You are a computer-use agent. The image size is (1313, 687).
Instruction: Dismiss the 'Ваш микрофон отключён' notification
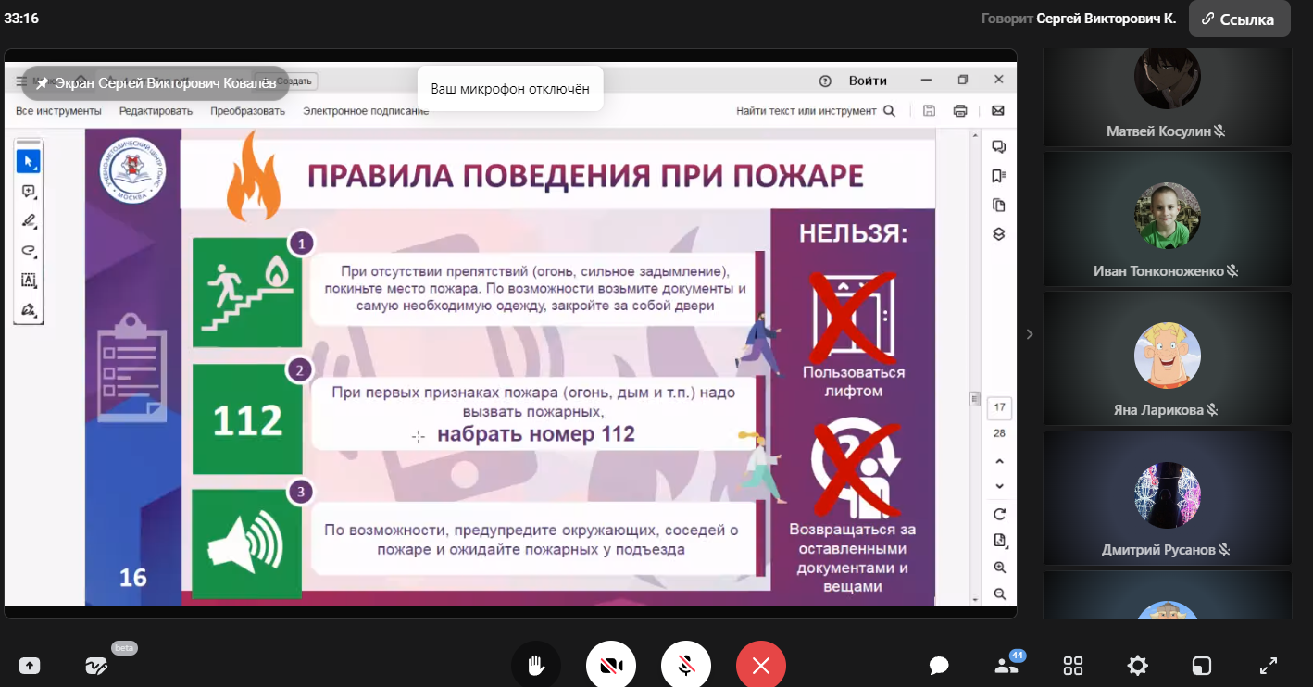[510, 89]
